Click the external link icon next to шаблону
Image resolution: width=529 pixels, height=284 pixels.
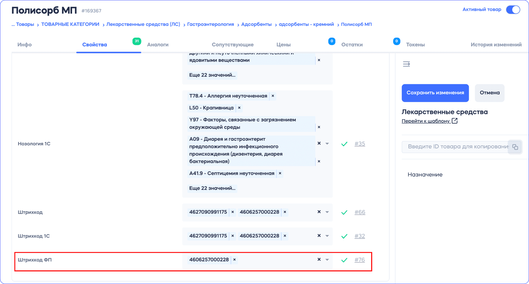(x=455, y=121)
